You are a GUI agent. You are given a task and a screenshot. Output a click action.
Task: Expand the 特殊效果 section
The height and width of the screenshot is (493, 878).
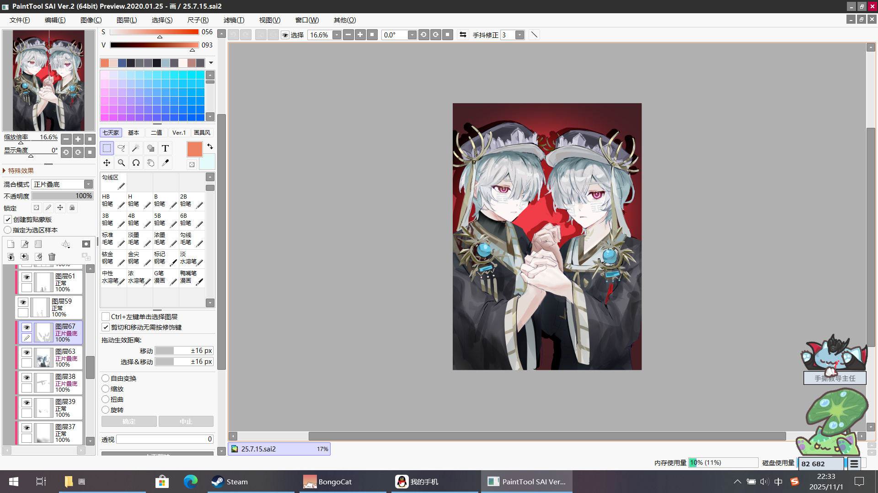(18, 171)
